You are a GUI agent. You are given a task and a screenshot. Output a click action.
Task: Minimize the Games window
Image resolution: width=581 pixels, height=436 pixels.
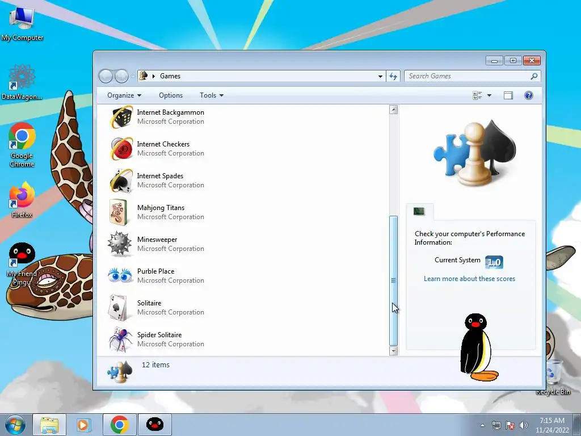coord(494,60)
